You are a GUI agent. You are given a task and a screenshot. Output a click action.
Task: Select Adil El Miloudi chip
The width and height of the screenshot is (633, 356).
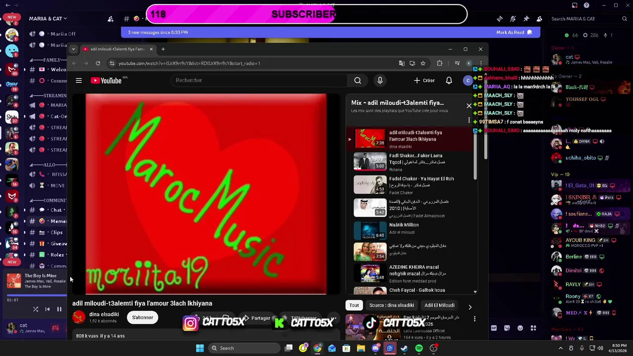click(x=439, y=306)
